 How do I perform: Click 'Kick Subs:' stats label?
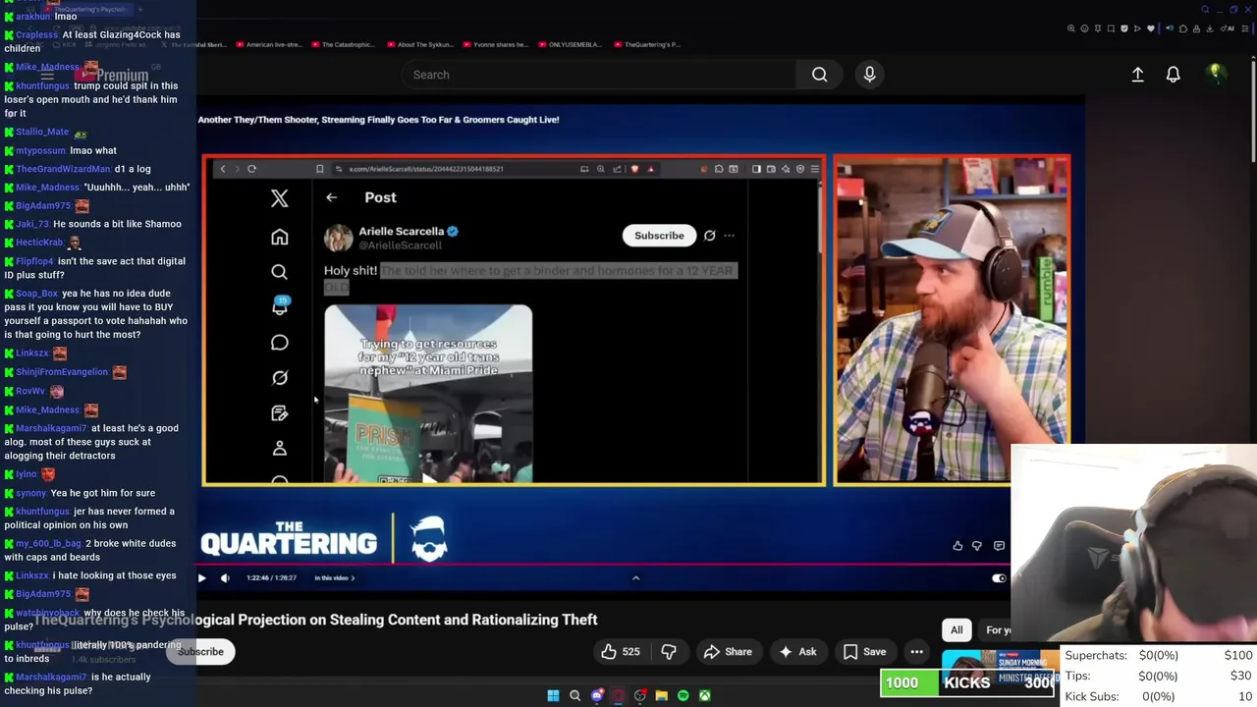coord(1092,697)
